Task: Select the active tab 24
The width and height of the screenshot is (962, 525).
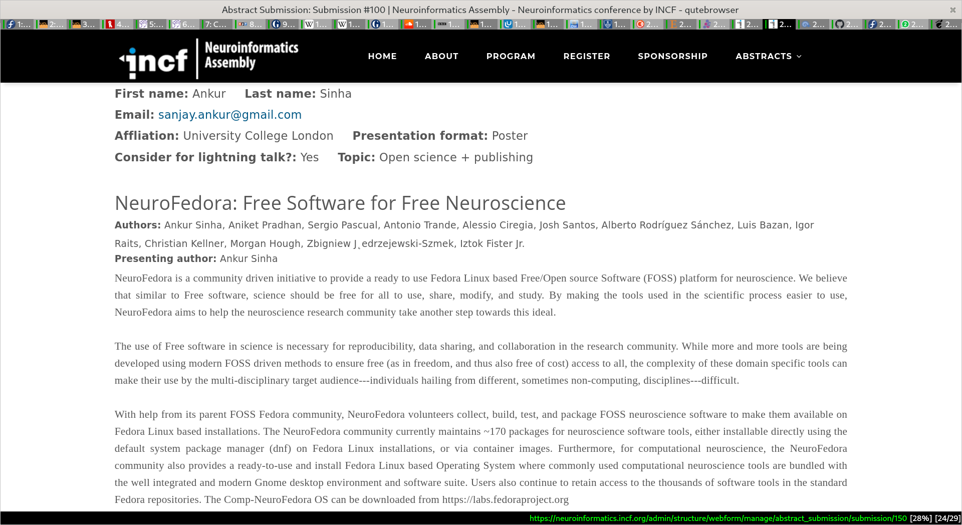Action: [780, 24]
